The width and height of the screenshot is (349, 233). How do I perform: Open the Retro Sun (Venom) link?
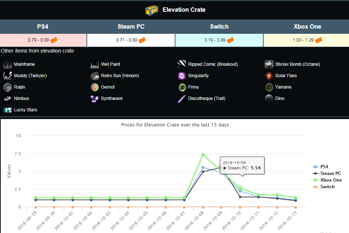coord(120,76)
